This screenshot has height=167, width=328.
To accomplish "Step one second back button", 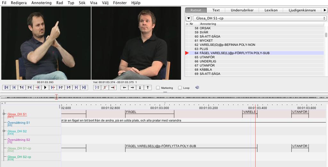I will [22, 87].
